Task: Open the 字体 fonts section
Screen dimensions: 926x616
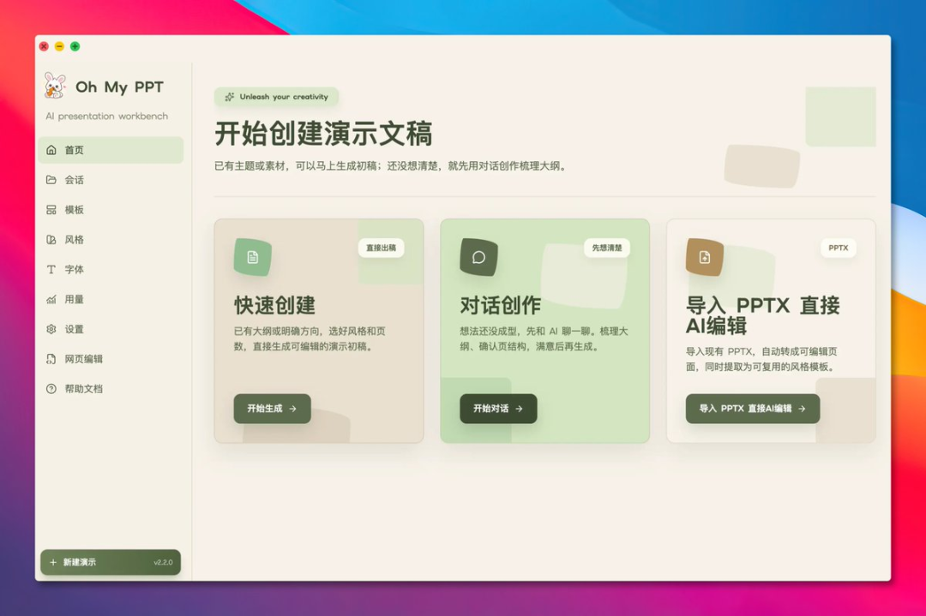Action: [x=111, y=270]
